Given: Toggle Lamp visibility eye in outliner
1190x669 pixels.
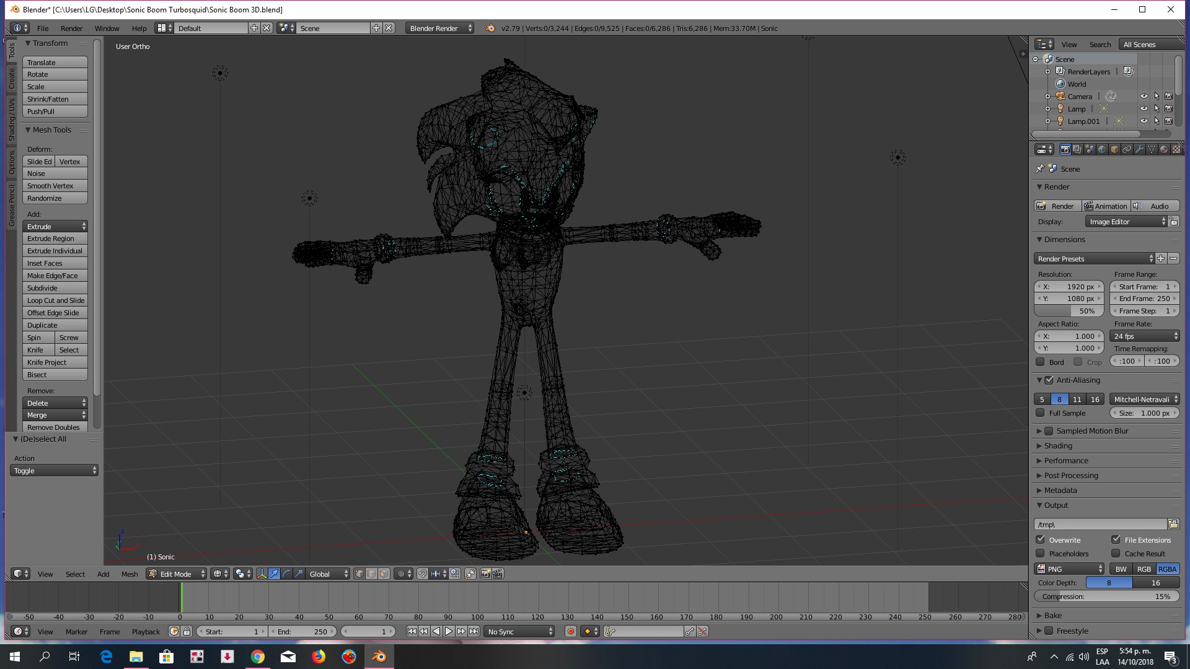Looking at the screenshot, I should (x=1144, y=108).
